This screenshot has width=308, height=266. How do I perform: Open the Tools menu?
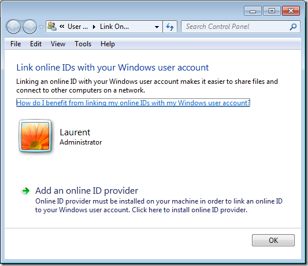tap(83, 44)
